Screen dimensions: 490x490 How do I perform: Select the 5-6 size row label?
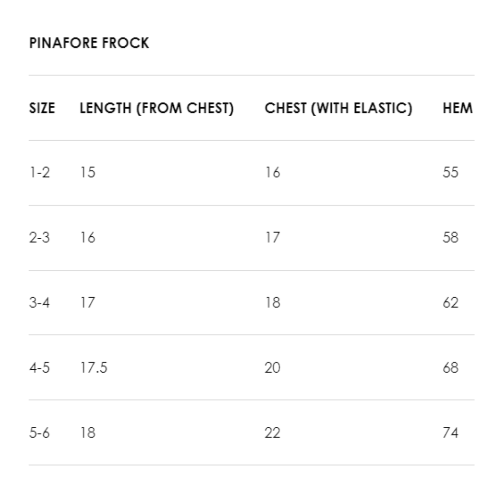[x=39, y=433]
